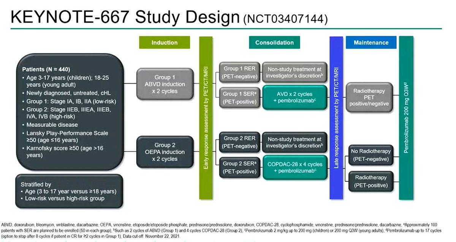This screenshot has height=242, width=456.
Task: Click the Group 2 OEPA induction box
Action: [x=165, y=152]
